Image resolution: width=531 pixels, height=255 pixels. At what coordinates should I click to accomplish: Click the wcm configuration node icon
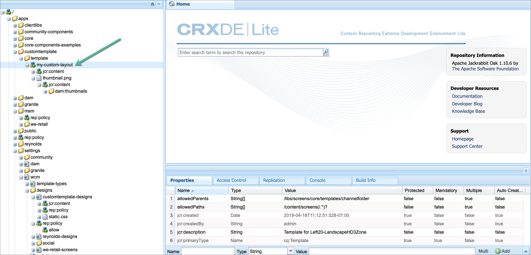(x=27, y=177)
